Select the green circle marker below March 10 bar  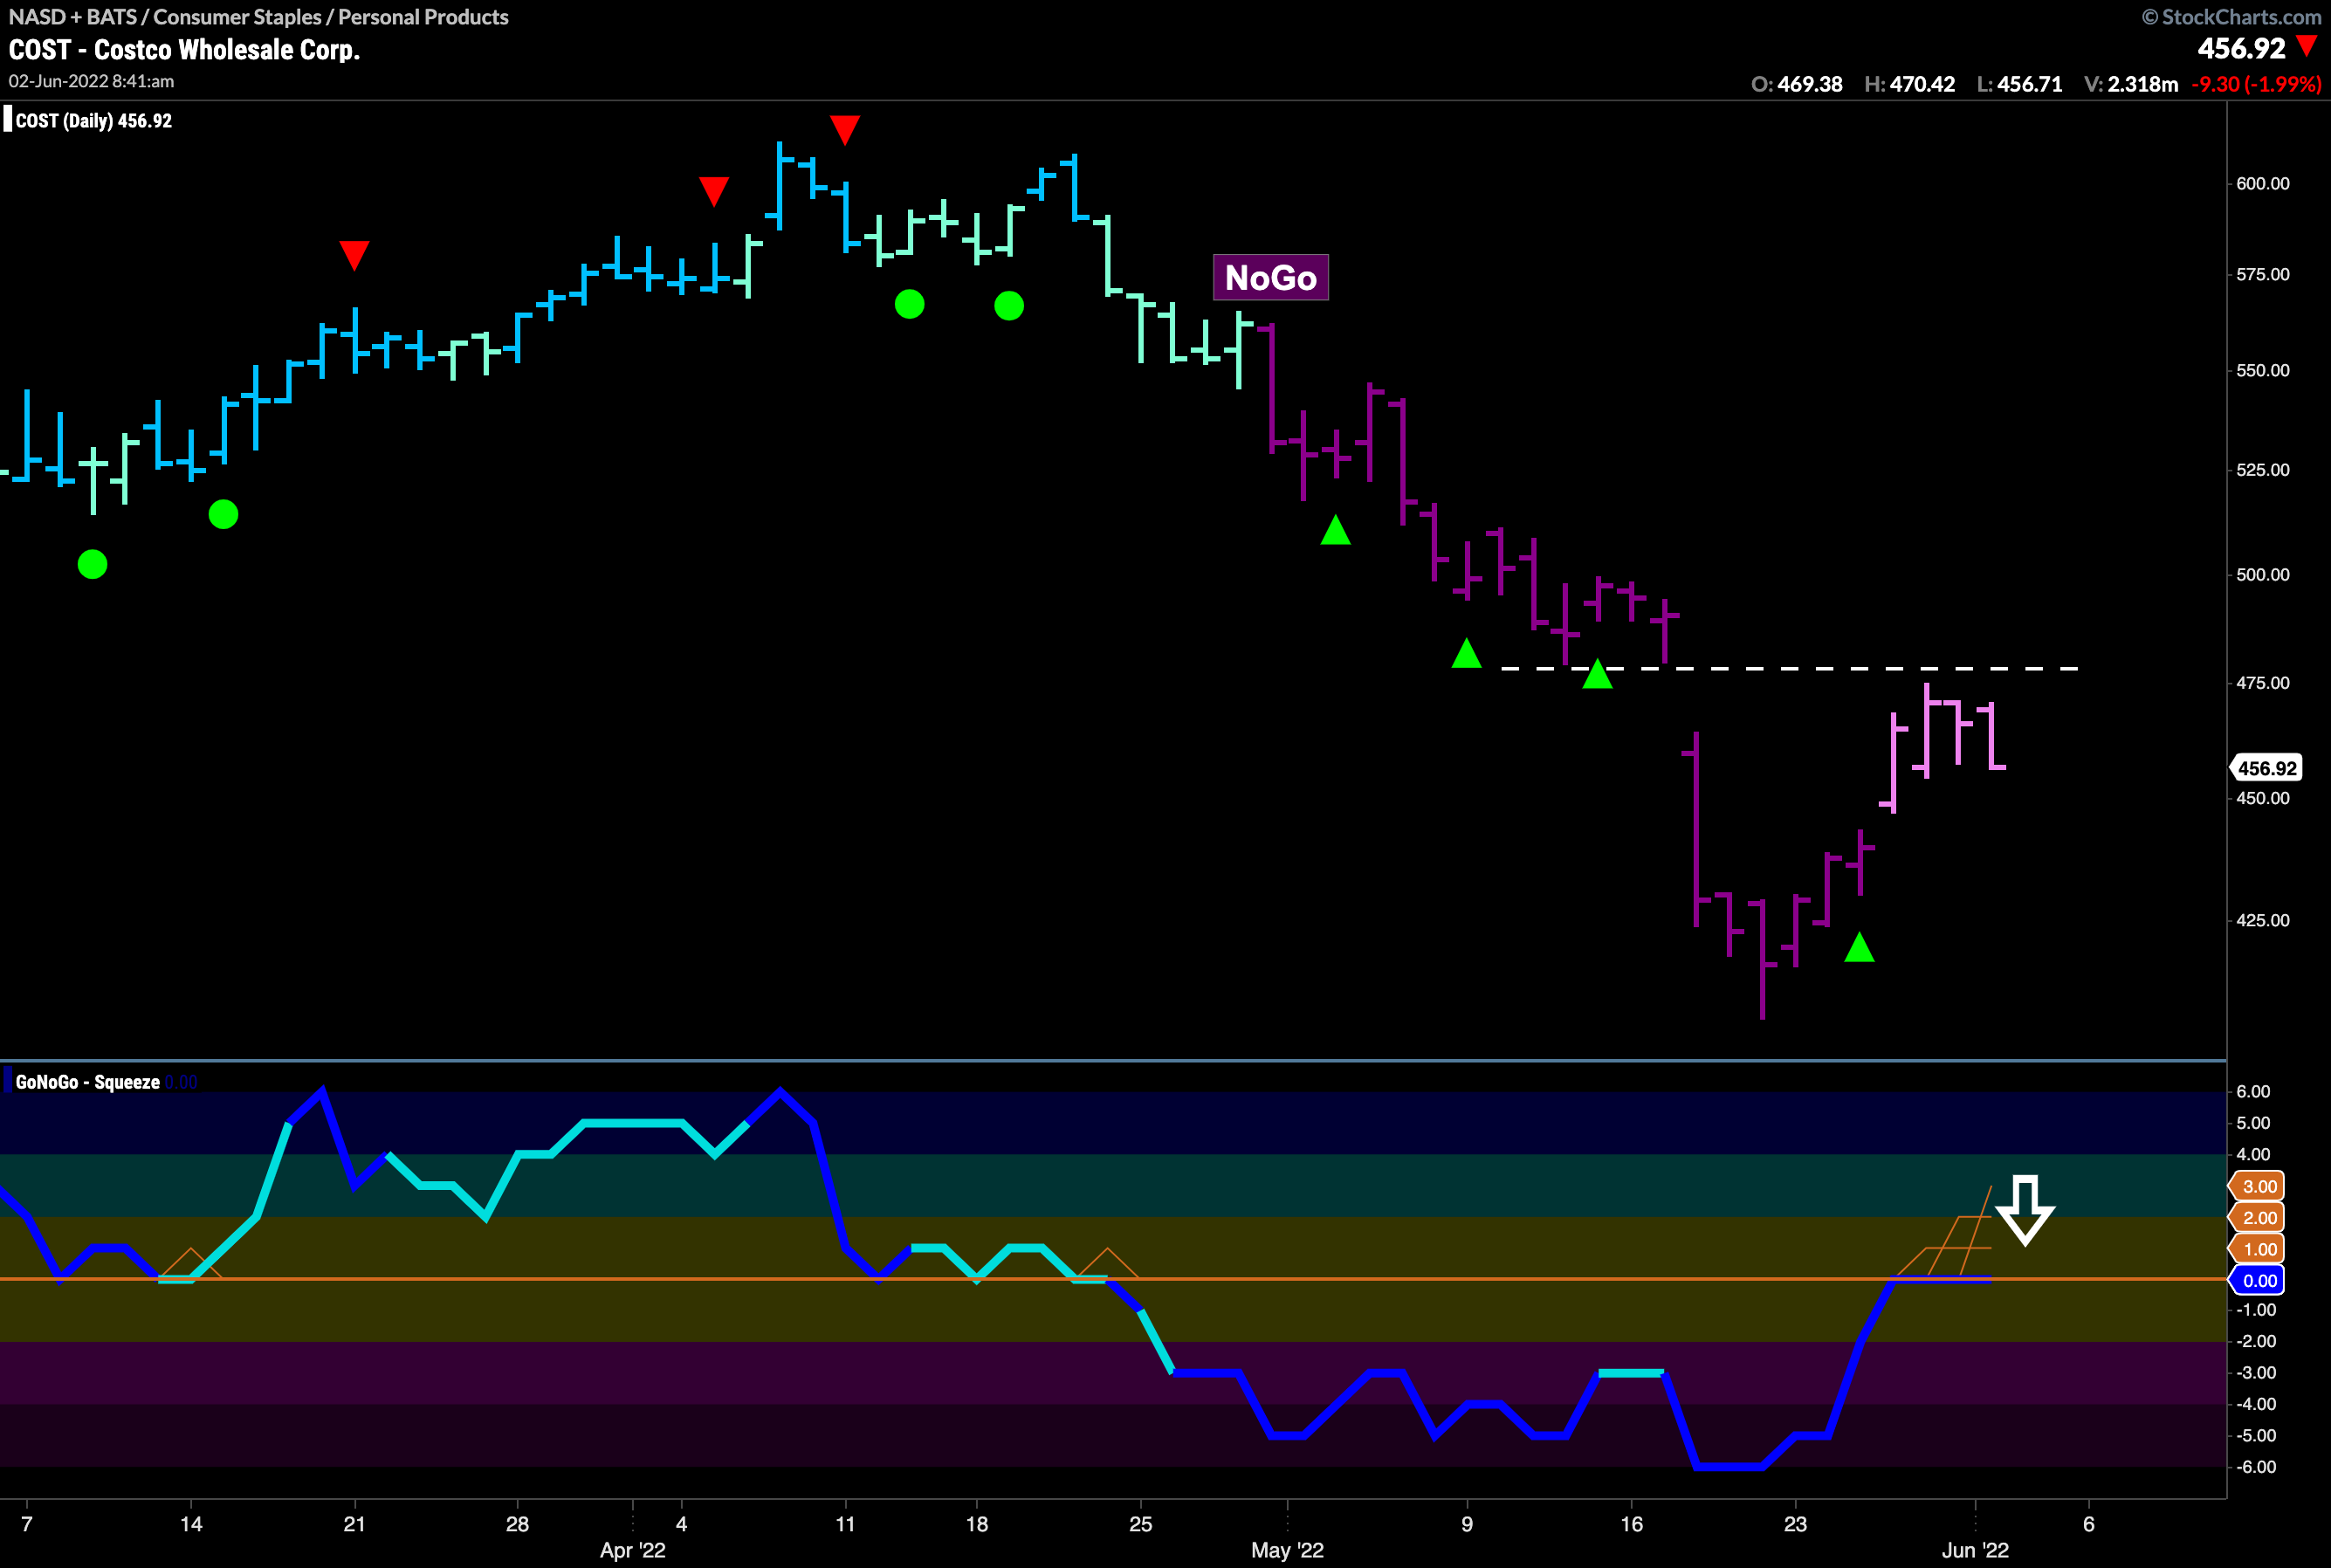click(92, 564)
